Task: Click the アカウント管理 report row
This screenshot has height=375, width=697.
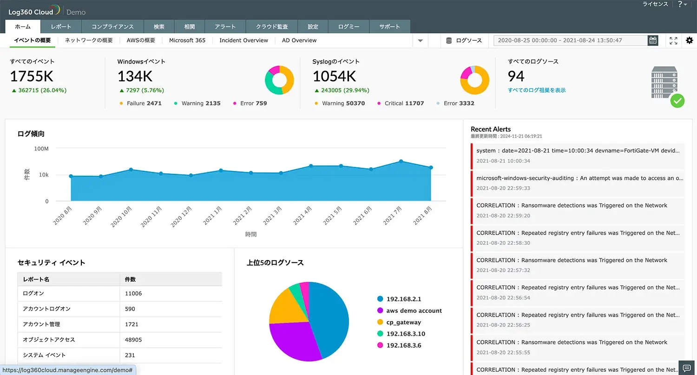Action: (120, 324)
